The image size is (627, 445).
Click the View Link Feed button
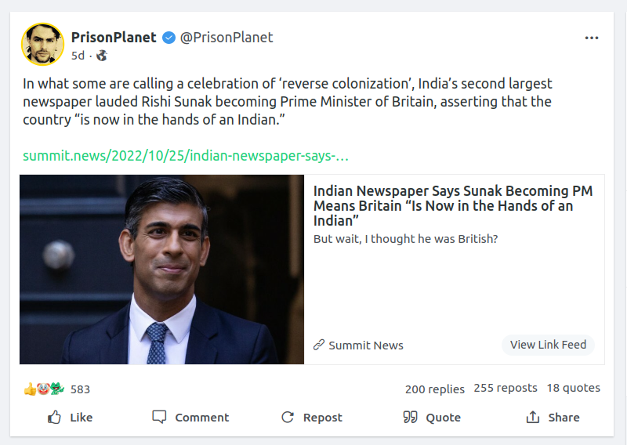pyautogui.click(x=548, y=345)
